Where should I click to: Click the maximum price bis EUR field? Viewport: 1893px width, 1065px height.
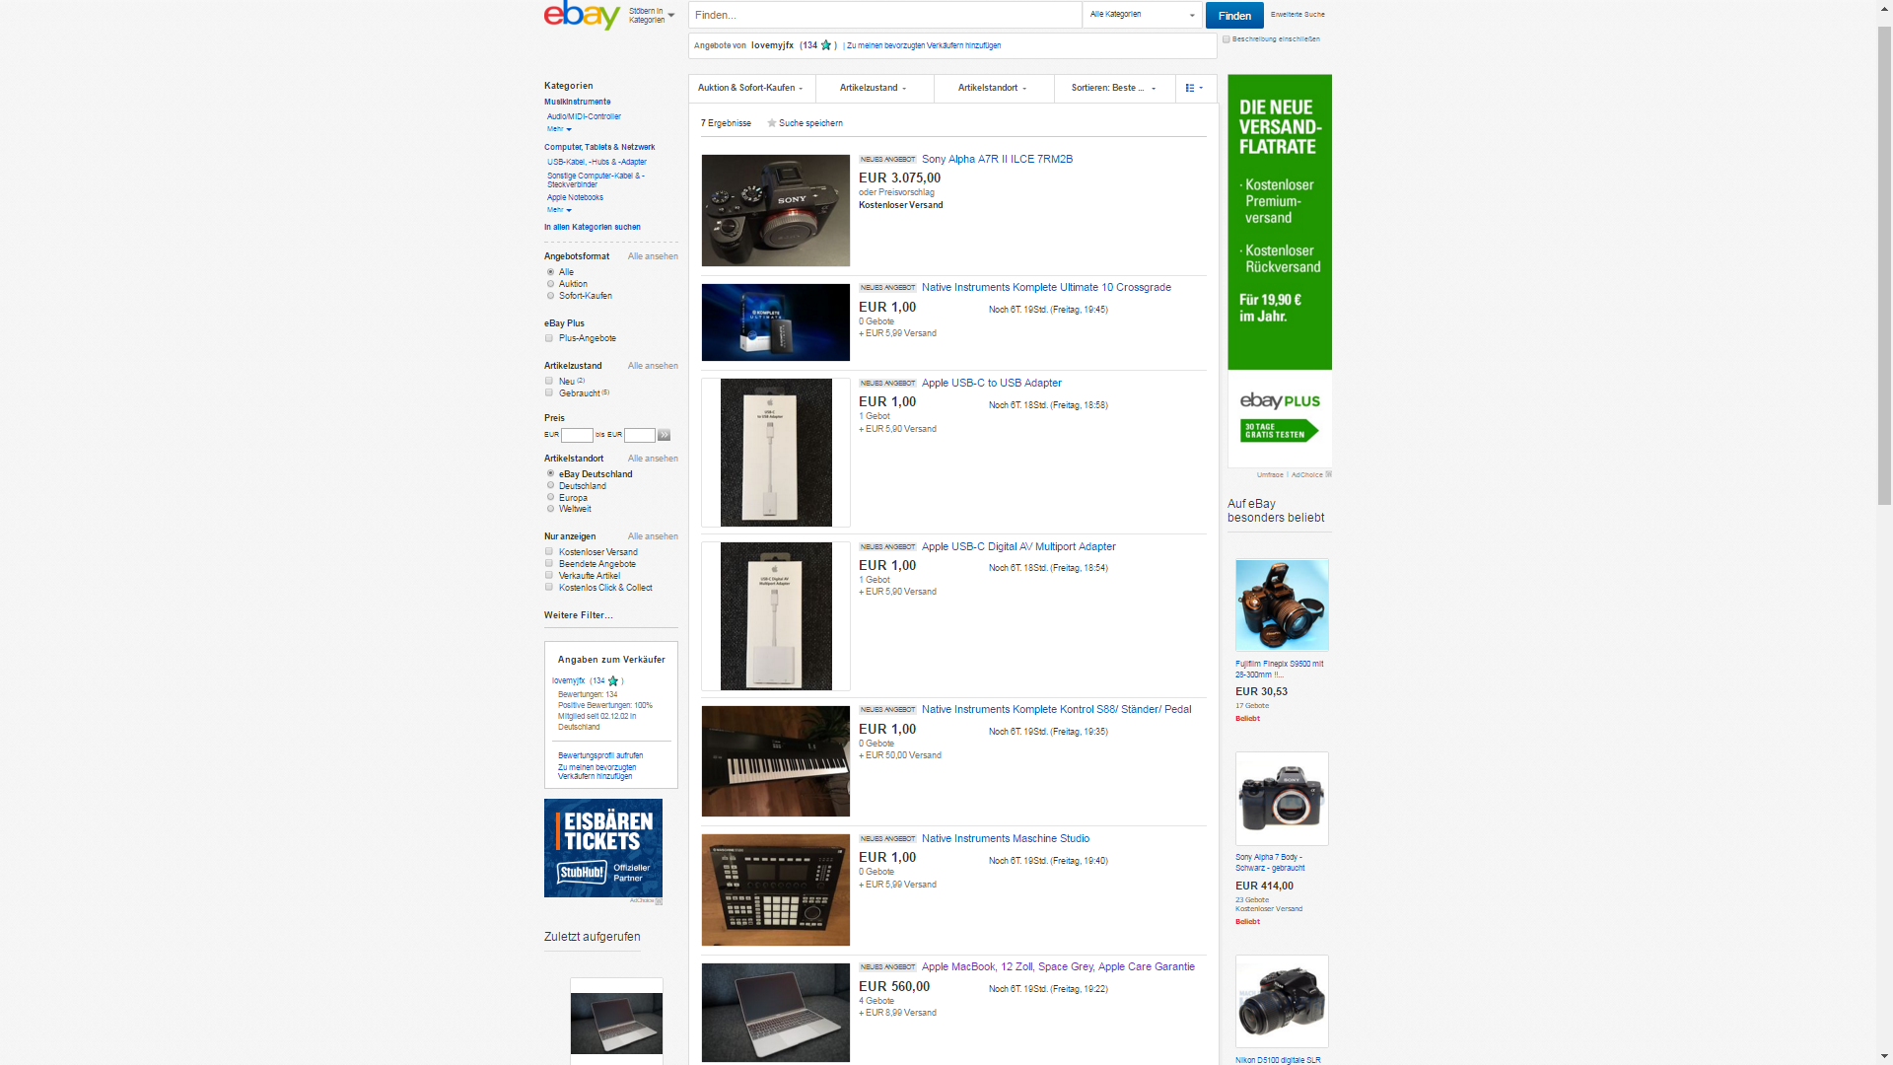pyautogui.click(x=639, y=435)
